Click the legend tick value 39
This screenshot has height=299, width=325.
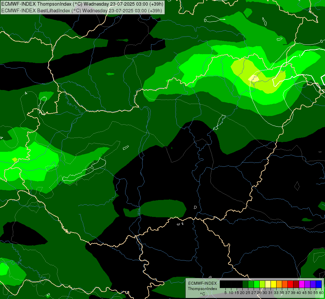point(293,293)
